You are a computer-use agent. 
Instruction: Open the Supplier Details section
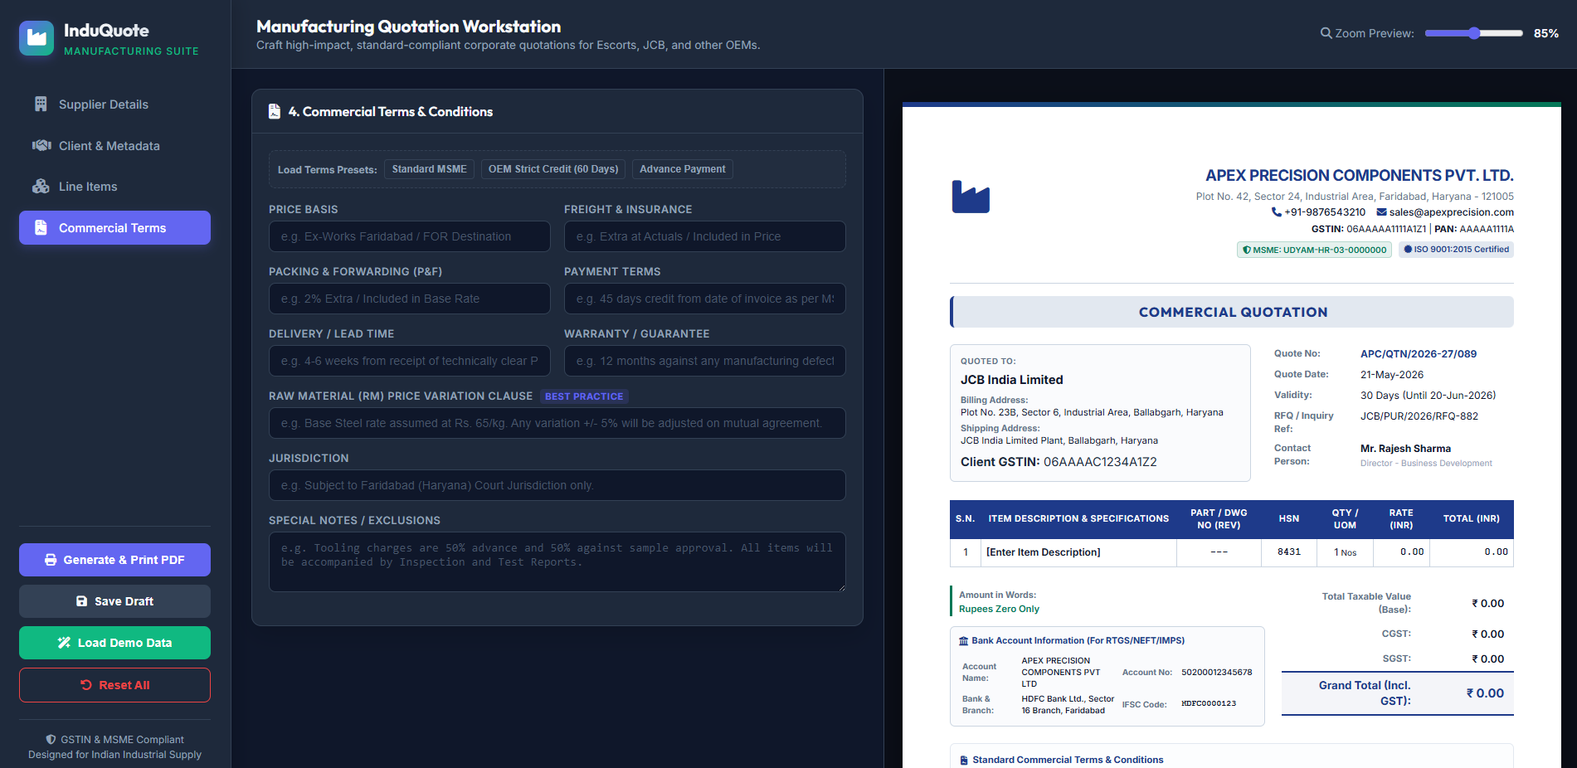point(114,104)
